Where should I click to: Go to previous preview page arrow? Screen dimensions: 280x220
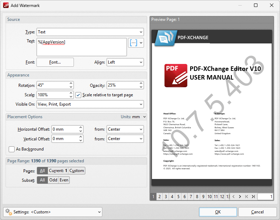pyautogui.click(x=234, y=197)
